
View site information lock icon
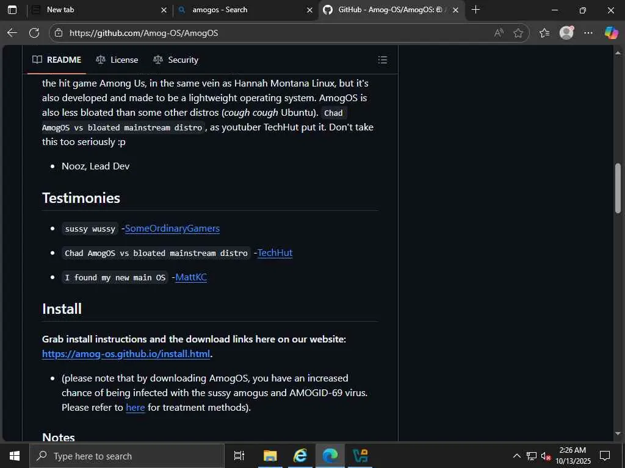click(x=59, y=33)
